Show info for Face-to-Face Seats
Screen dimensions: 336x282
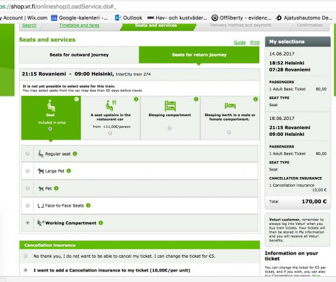(x=88, y=205)
